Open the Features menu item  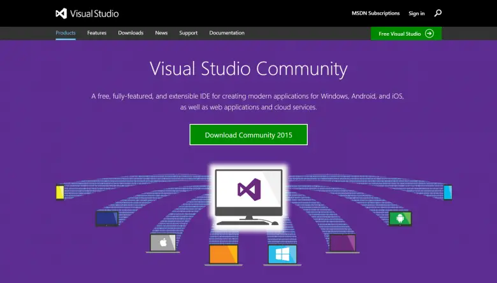(97, 33)
